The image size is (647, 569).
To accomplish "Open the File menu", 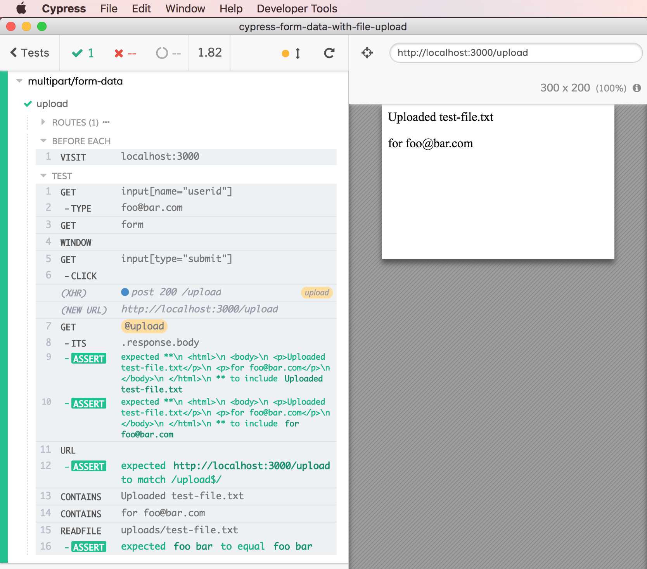I will (109, 9).
